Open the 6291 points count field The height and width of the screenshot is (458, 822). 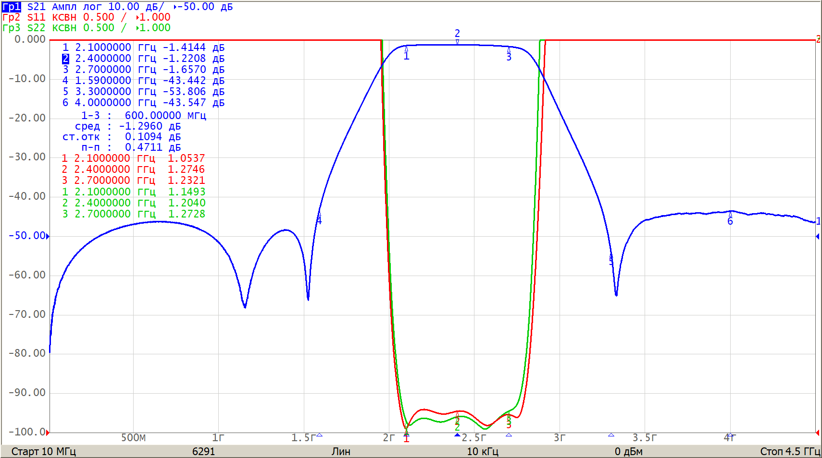(203, 451)
